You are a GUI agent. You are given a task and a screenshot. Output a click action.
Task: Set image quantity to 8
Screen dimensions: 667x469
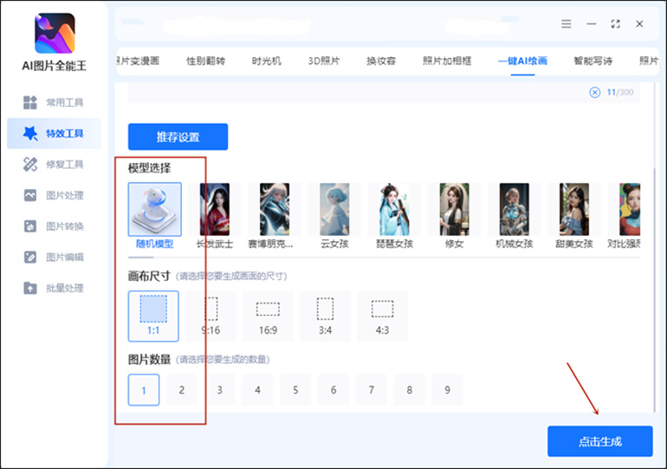(x=409, y=390)
